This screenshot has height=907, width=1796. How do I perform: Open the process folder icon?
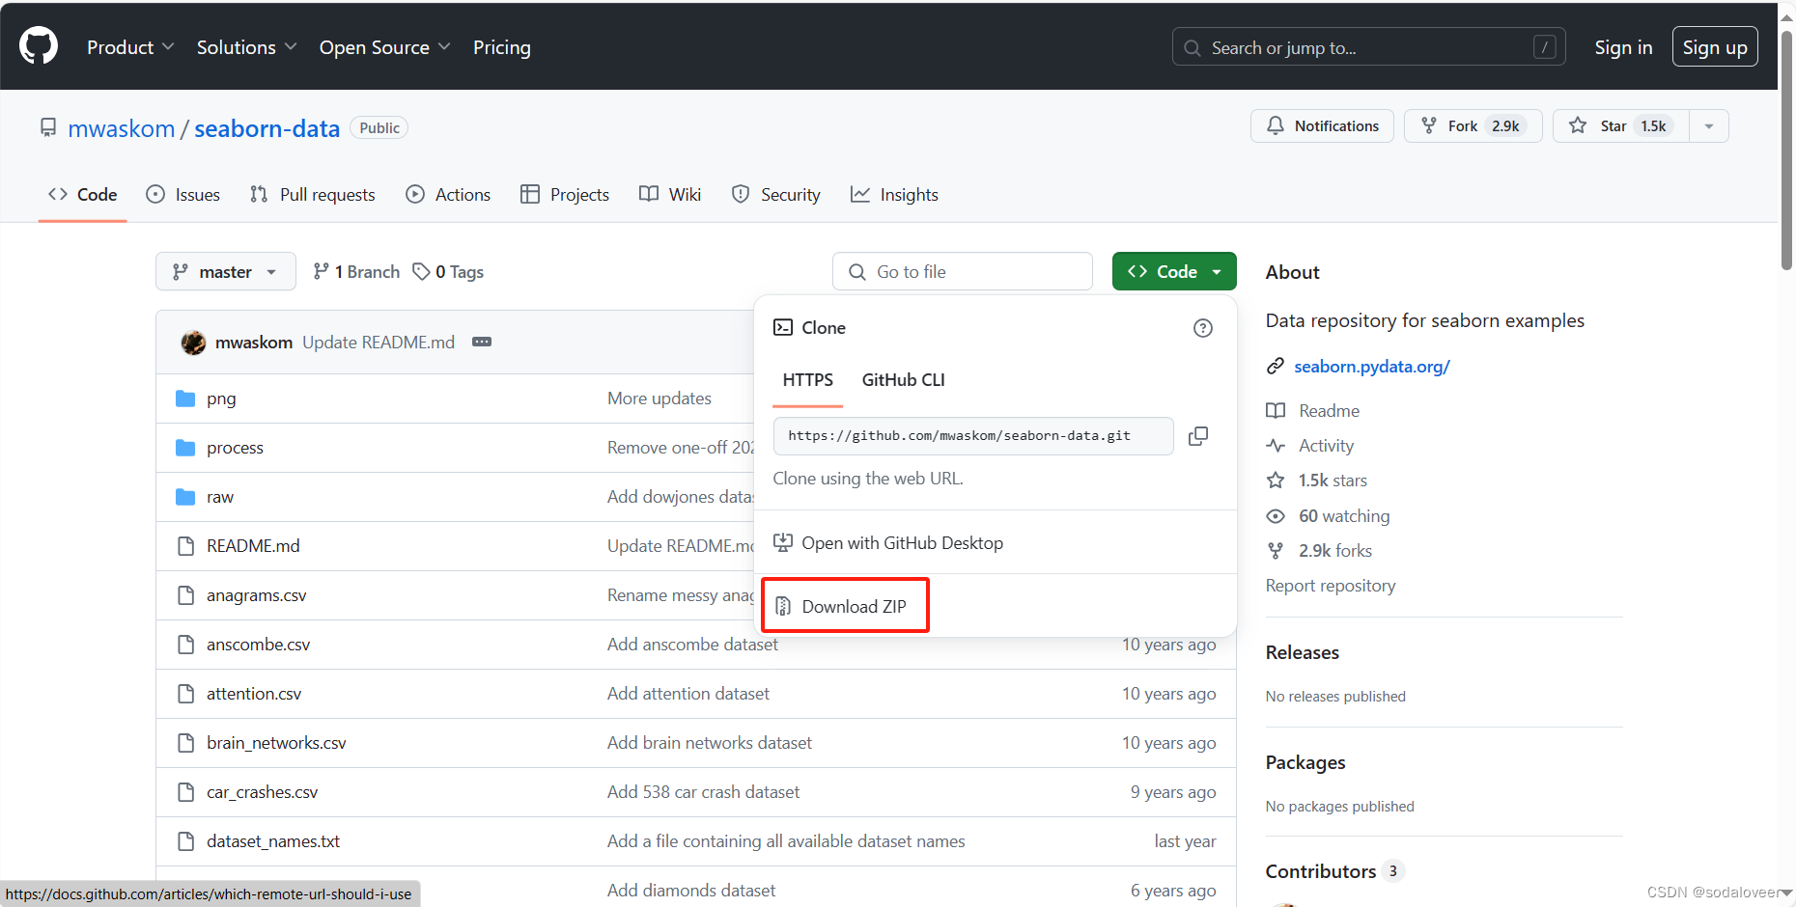185,448
